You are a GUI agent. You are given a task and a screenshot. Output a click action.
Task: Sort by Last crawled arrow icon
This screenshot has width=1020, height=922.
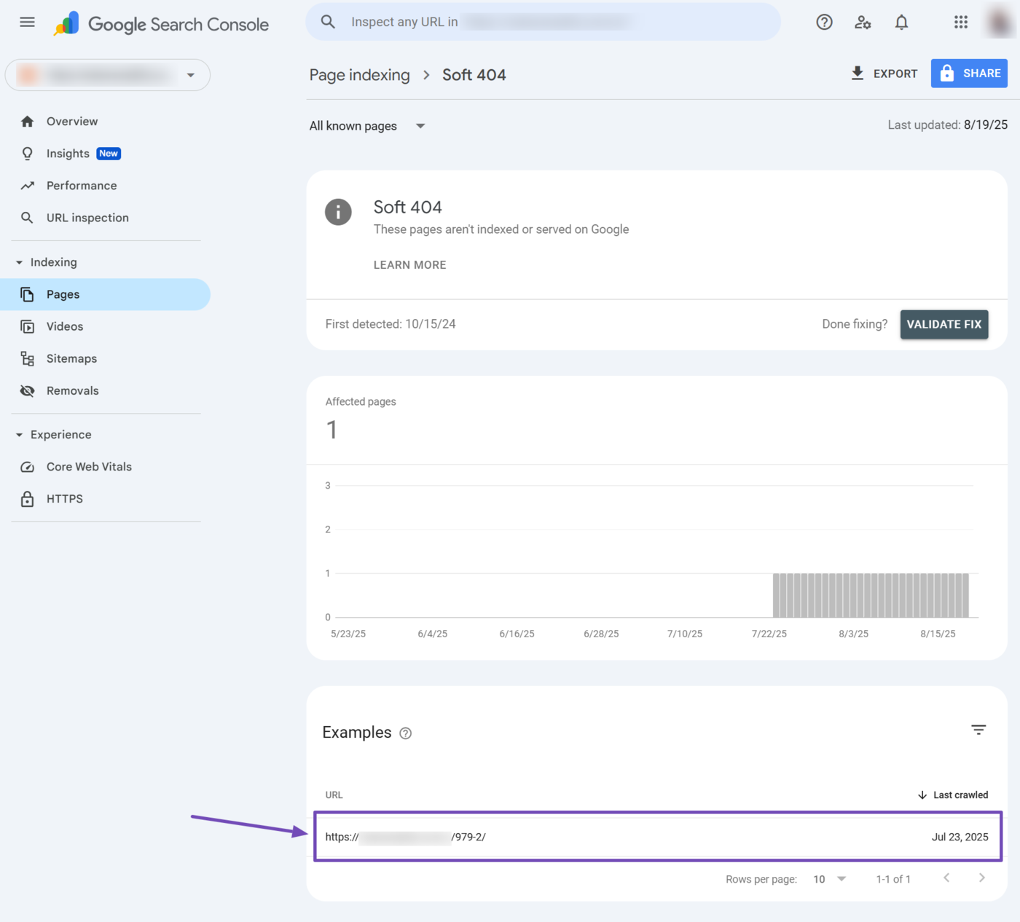[922, 795]
